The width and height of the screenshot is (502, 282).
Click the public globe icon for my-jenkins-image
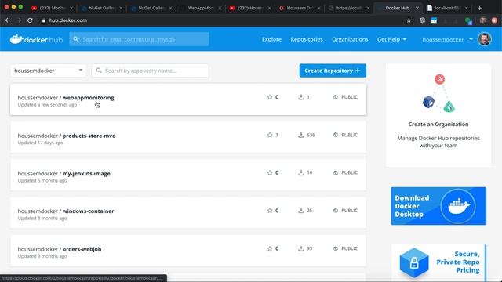point(336,172)
